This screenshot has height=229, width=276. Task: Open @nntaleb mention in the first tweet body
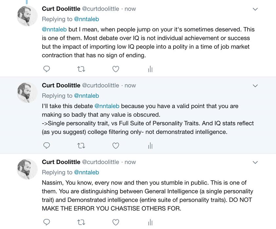(54, 29)
